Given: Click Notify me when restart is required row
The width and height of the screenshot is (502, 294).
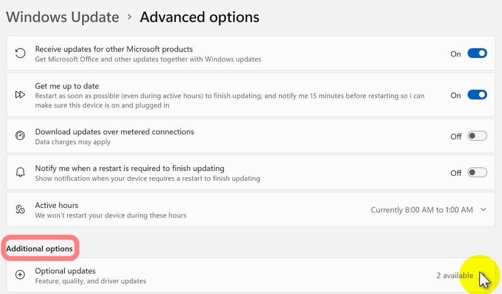Looking at the screenshot, I should tap(129, 168).
